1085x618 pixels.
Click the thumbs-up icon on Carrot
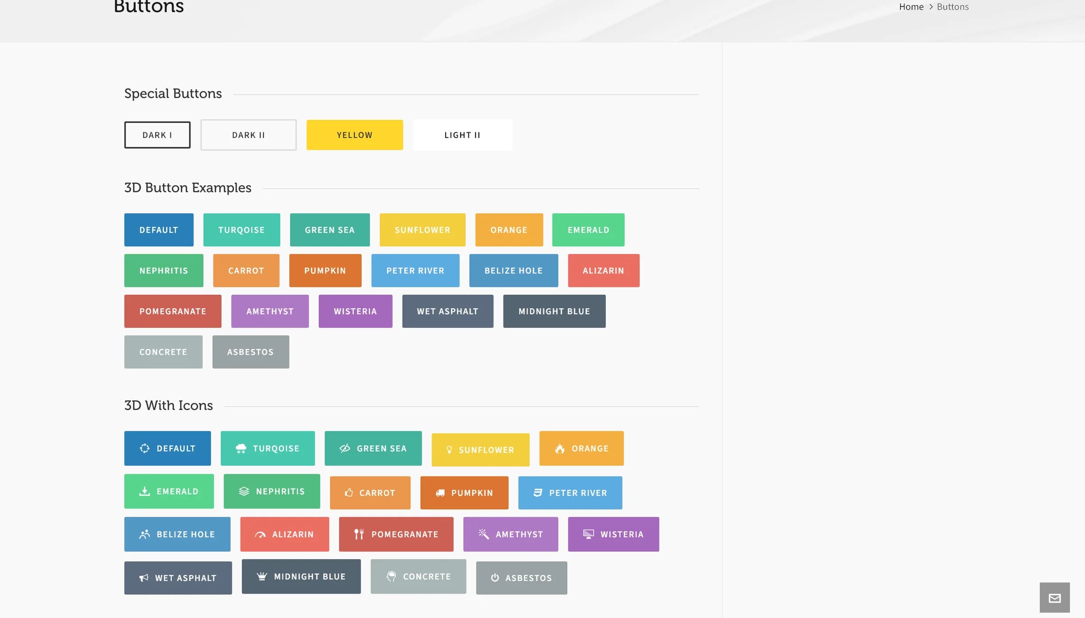click(x=349, y=492)
